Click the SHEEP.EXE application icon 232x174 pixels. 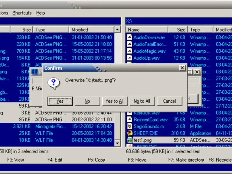tap(129, 133)
